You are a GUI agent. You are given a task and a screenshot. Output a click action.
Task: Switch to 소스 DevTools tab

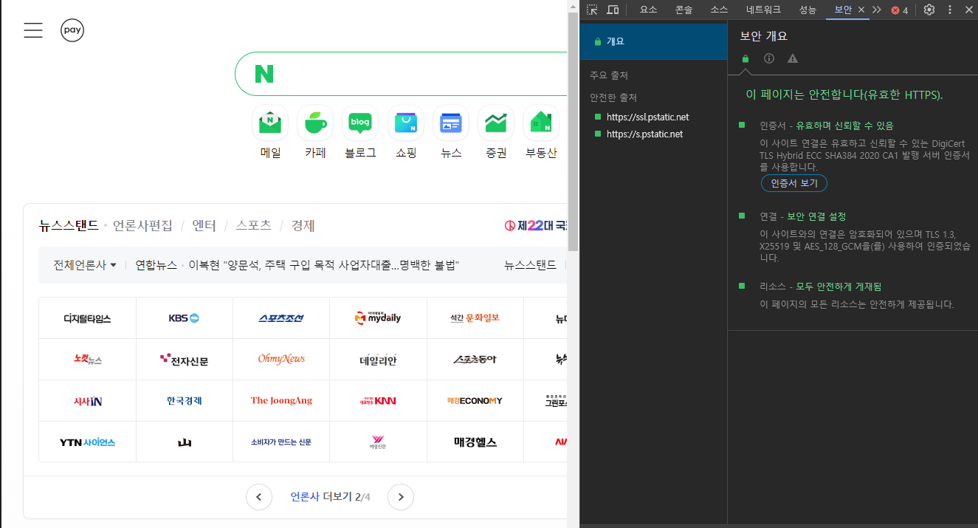(x=719, y=10)
